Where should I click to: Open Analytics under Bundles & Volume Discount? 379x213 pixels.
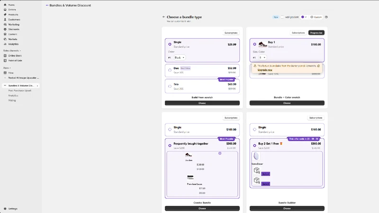tap(13, 96)
